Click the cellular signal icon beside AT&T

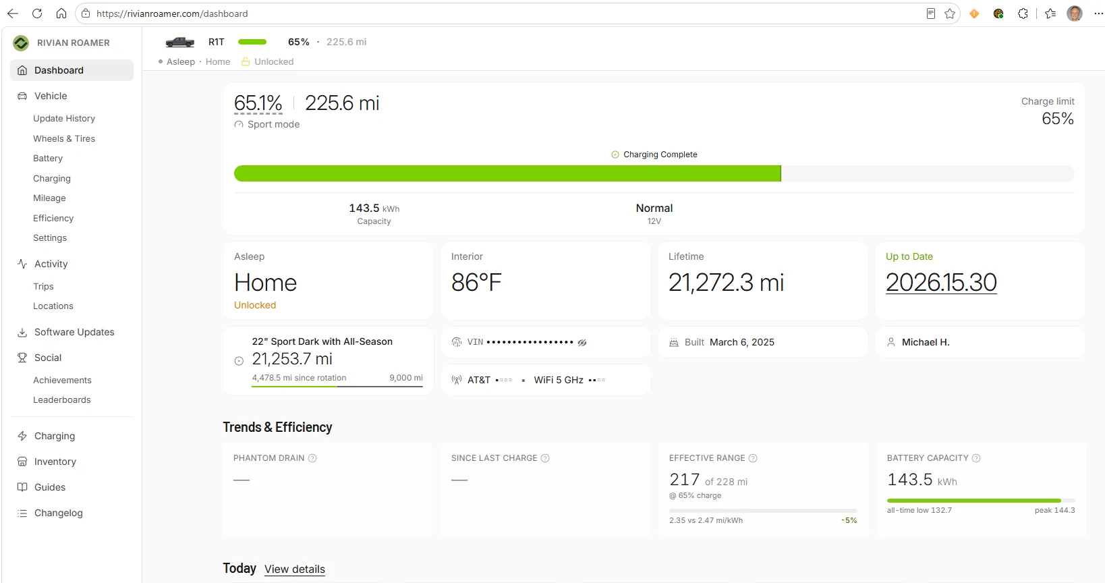(457, 380)
